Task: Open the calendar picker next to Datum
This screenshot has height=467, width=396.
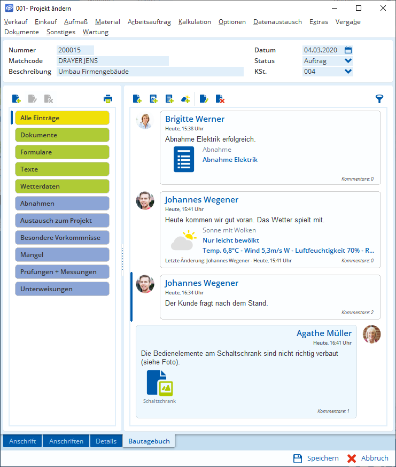Action: 348,50
